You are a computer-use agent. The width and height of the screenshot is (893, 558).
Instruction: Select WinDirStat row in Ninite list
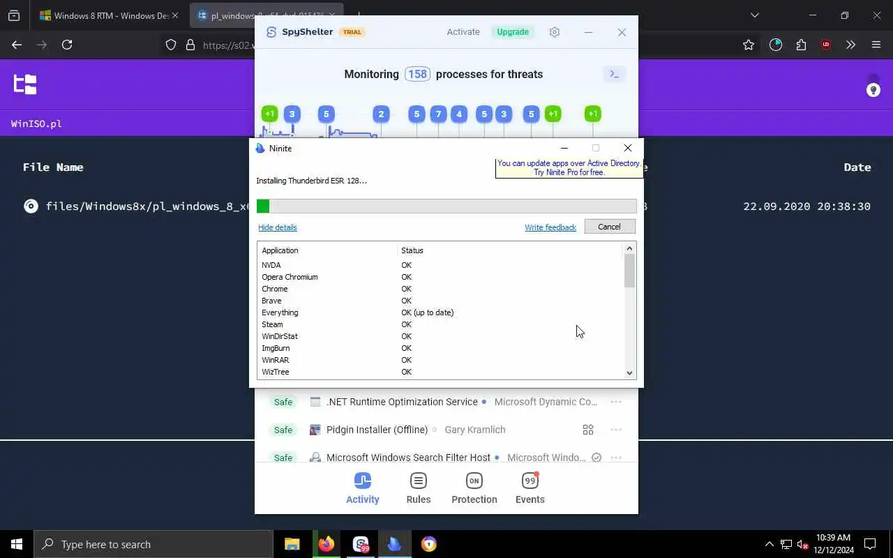(440, 336)
